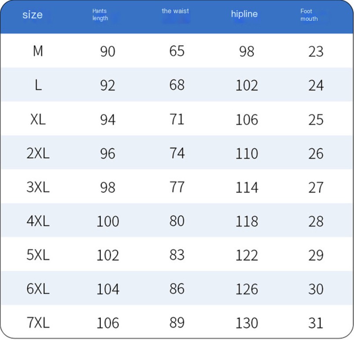Select the XL size row label
The width and height of the screenshot is (354, 340).
coord(38,119)
